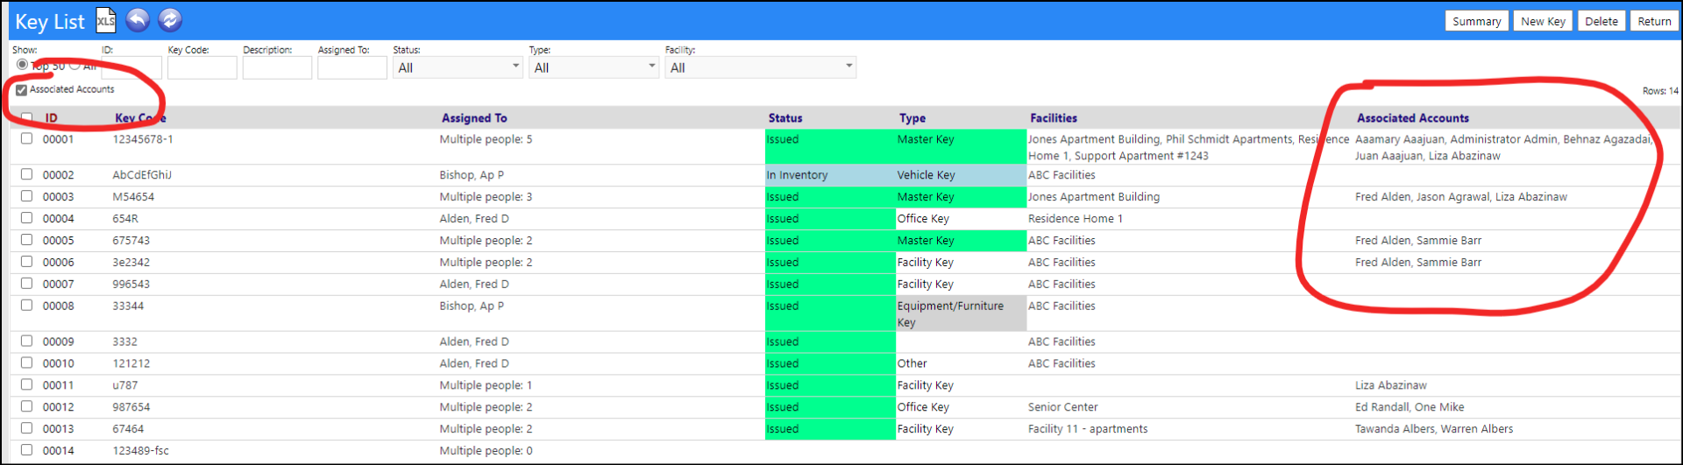Click 'Tawanda Albers, Warren Albers' cell
Screen dimensions: 1683x465
coord(1434,429)
